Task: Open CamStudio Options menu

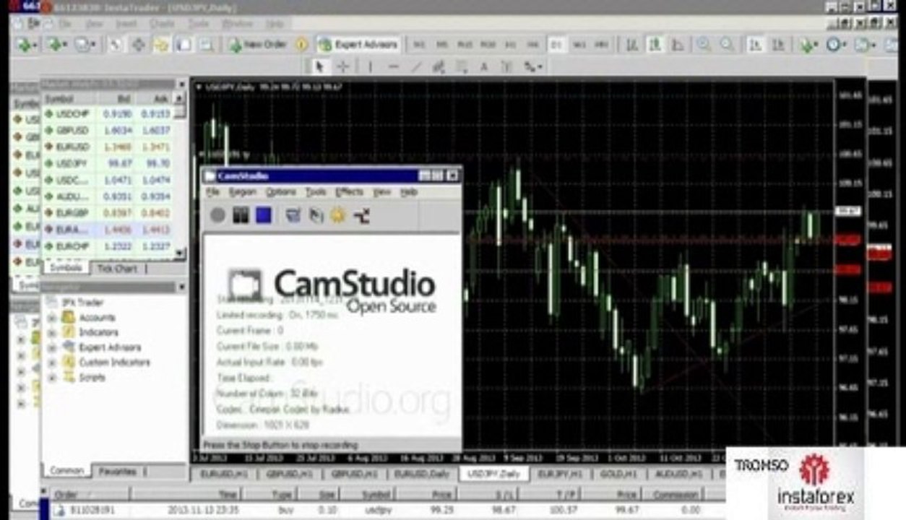Action: [x=281, y=193]
